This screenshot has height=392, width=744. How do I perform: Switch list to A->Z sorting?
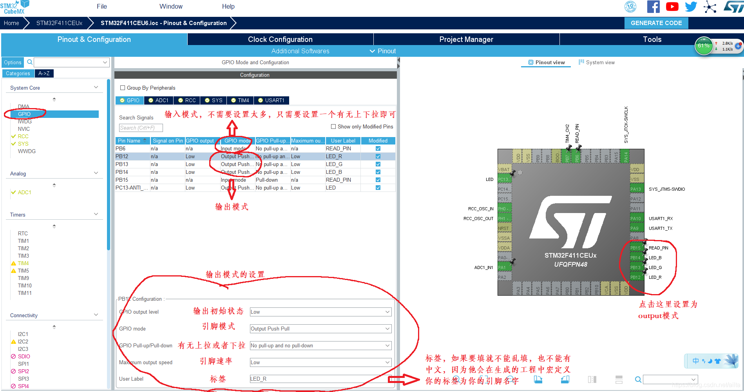[44, 73]
